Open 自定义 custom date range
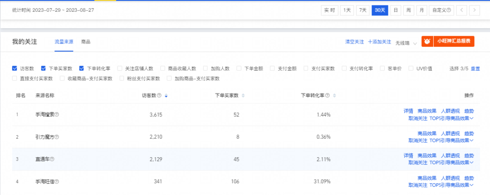Screen dimensions: 490x195 tap(441, 10)
